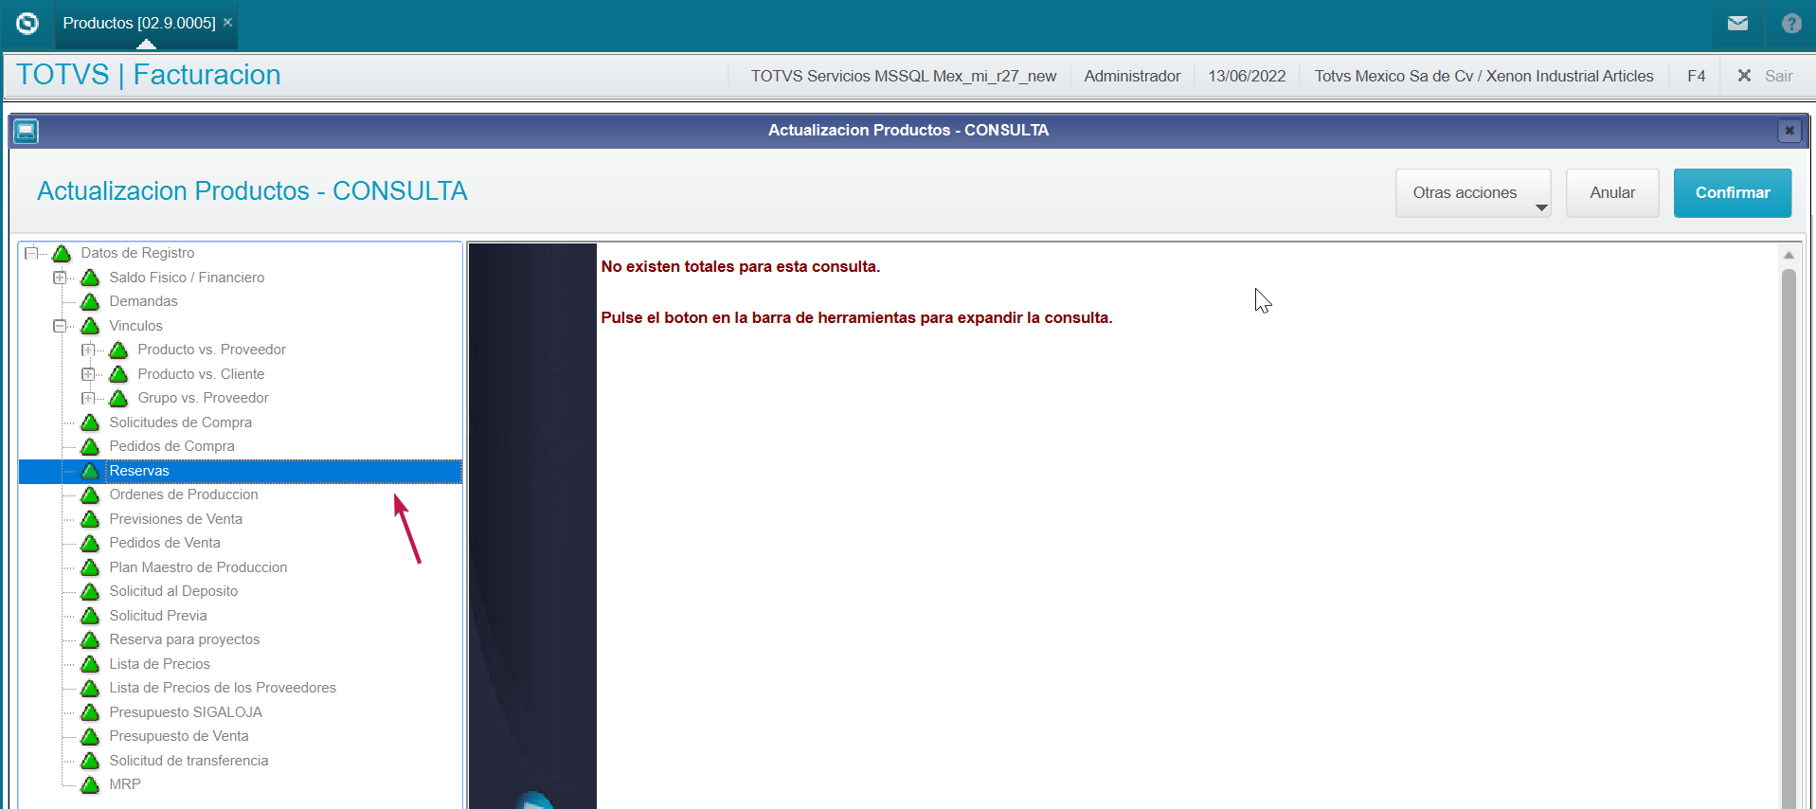The image size is (1816, 809).
Task: Click the Confirmar button
Action: 1733,193
